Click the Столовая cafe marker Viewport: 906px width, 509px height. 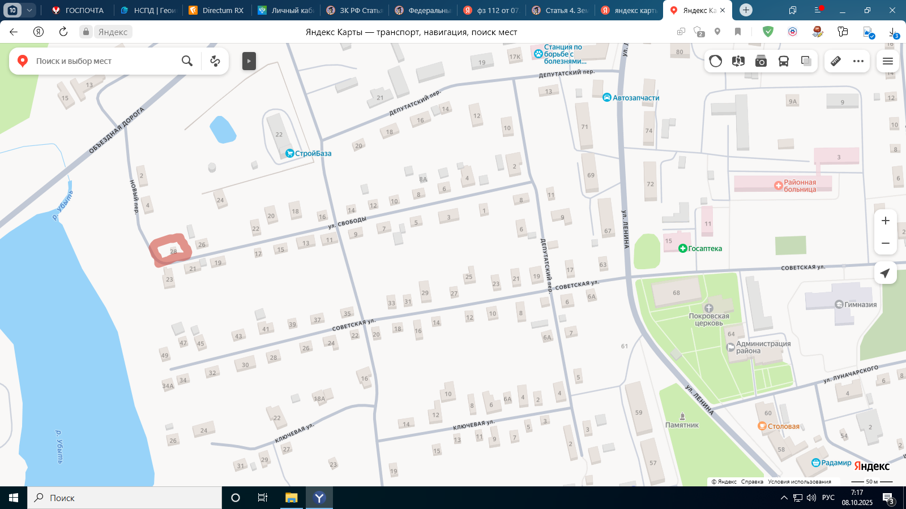click(779, 426)
